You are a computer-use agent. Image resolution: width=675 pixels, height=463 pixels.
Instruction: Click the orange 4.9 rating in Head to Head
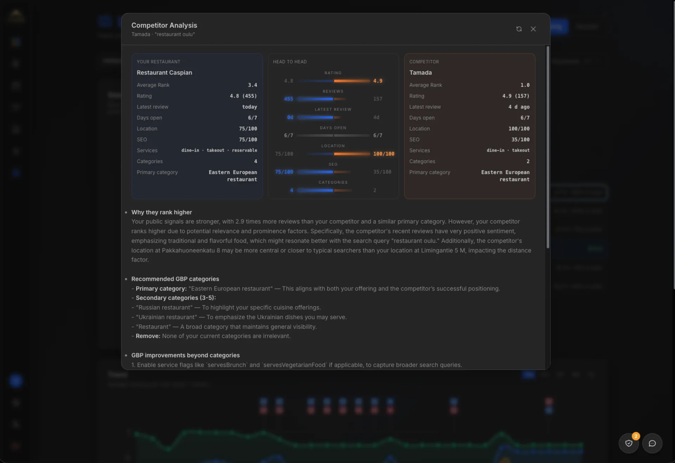click(378, 81)
